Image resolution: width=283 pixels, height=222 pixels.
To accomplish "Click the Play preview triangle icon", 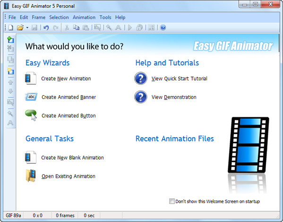I will (x=130, y=27).
